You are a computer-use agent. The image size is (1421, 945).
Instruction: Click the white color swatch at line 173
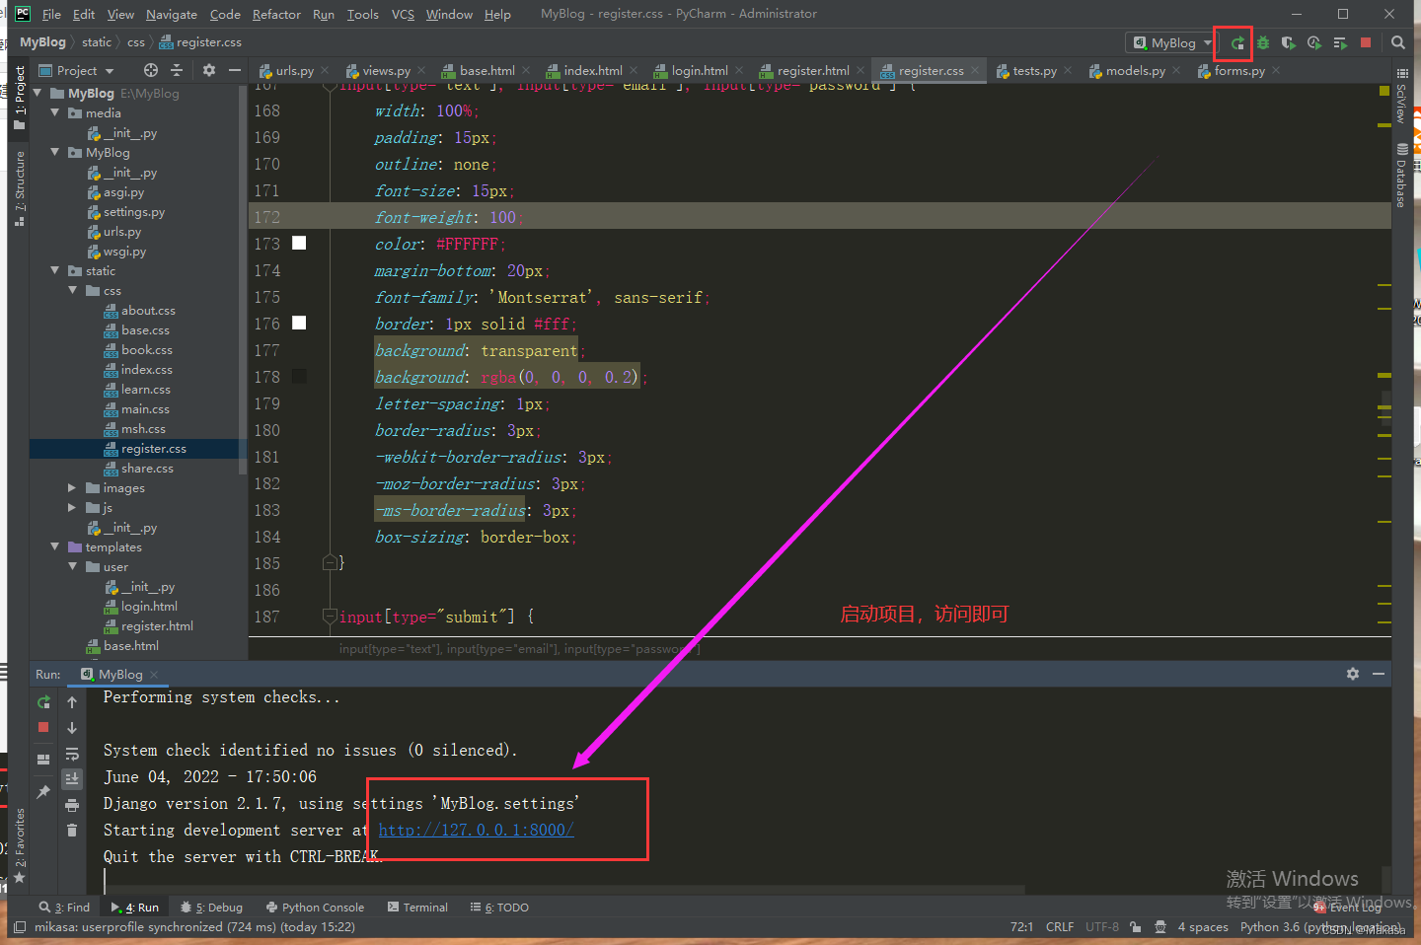[x=299, y=243]
